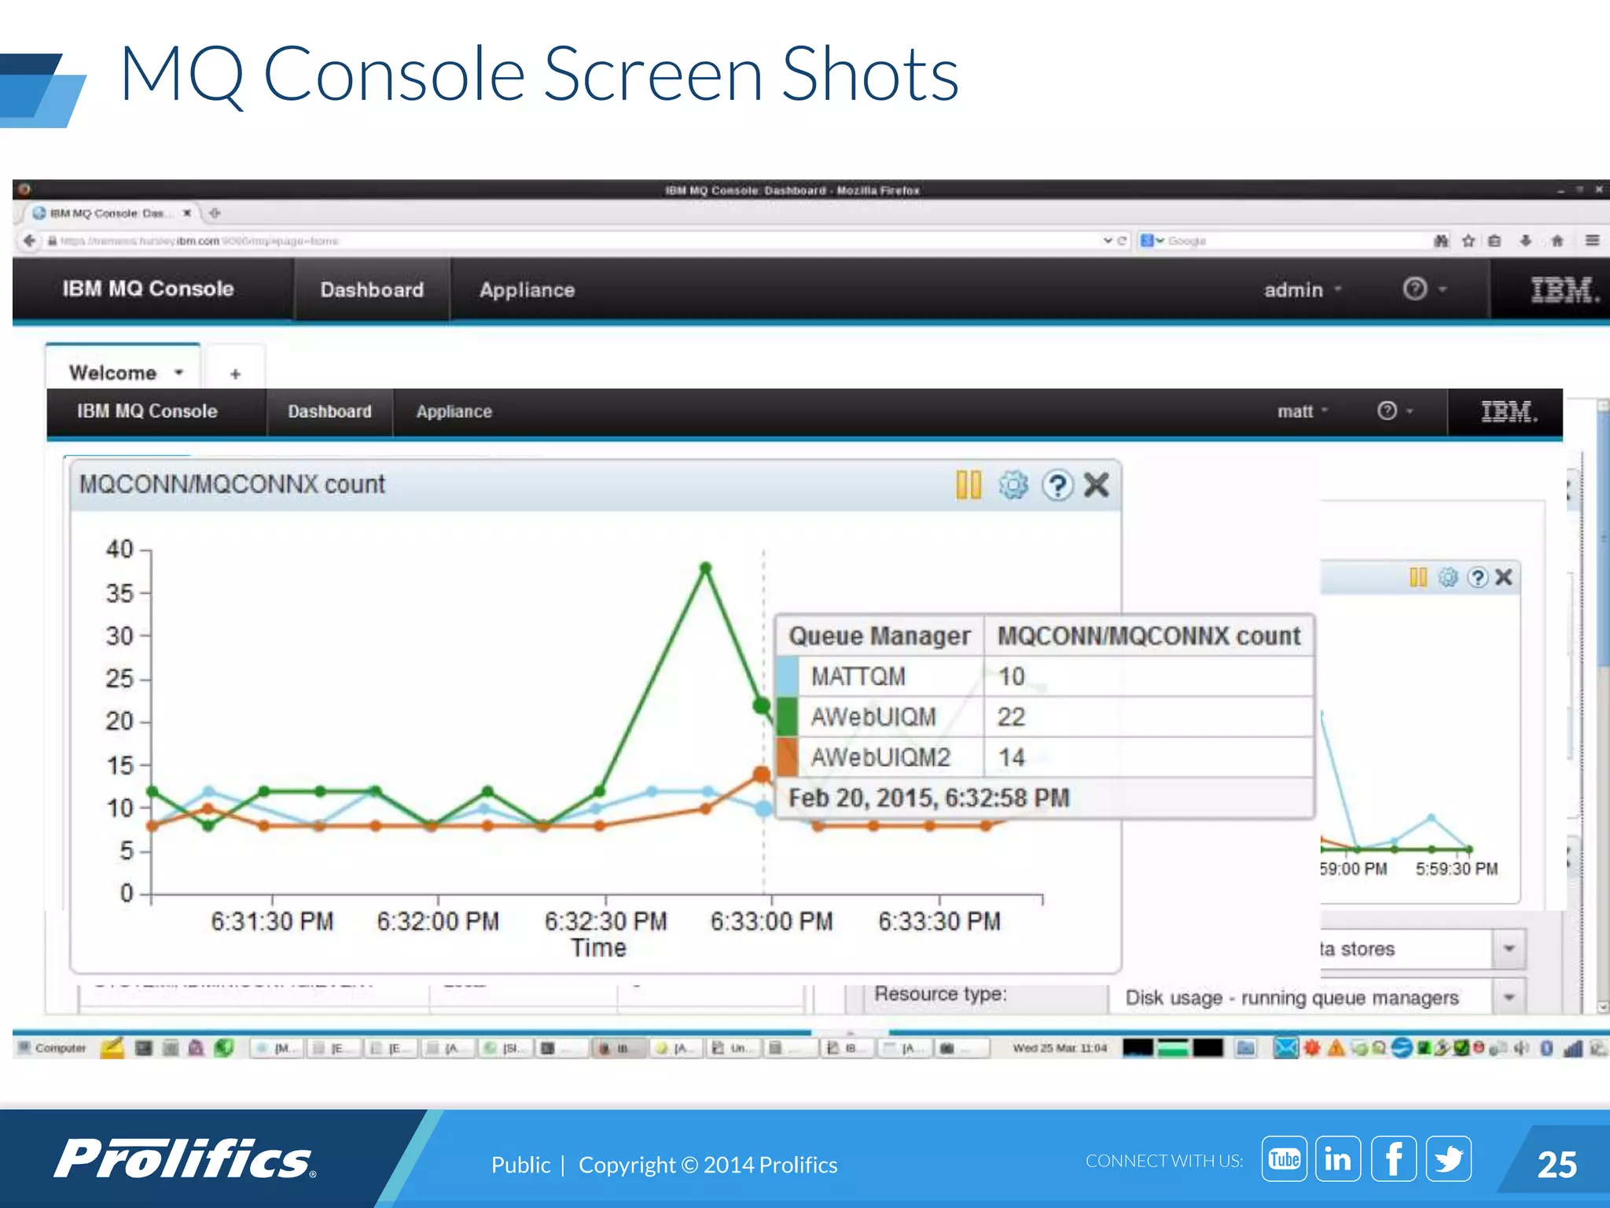Open Firefox bookmarks list icon

coord(1494,241)
